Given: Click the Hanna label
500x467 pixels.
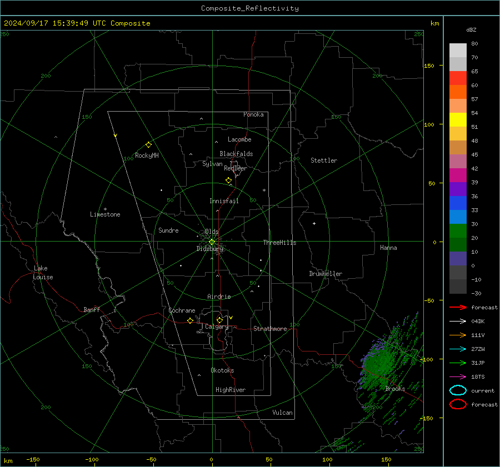Looking at the screenshot, I should (x=388, y=248).
